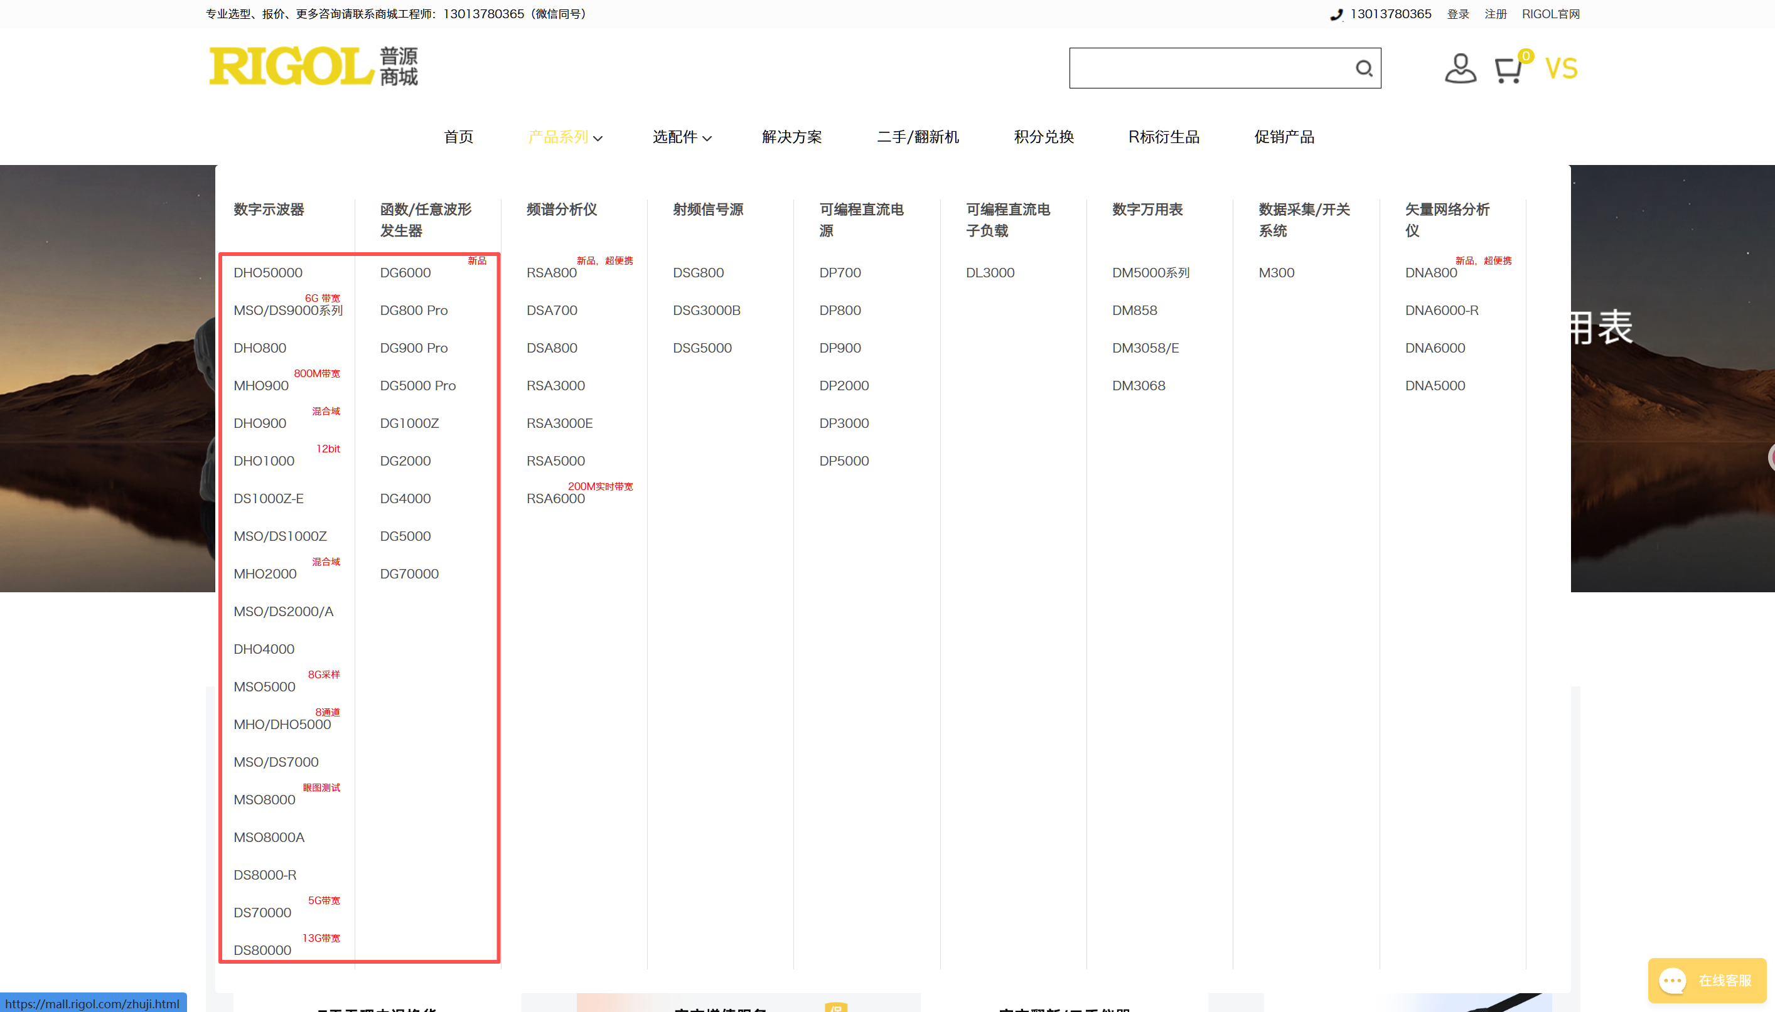Click the RIGOL 普源商城 logo

[x=314, y=67]
